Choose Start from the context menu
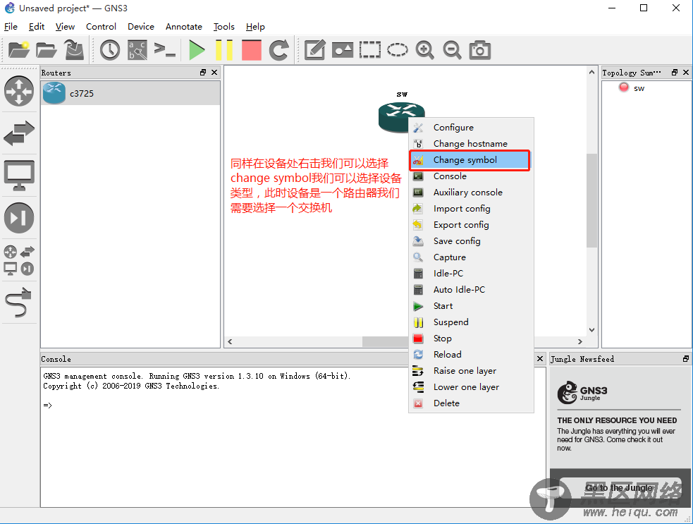 pos(471,306)
